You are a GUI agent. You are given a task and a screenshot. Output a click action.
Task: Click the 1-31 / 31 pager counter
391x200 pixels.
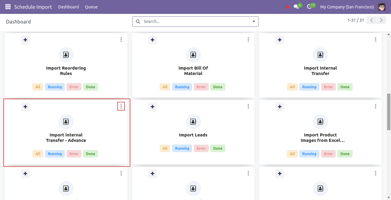[x=356, y=20]
